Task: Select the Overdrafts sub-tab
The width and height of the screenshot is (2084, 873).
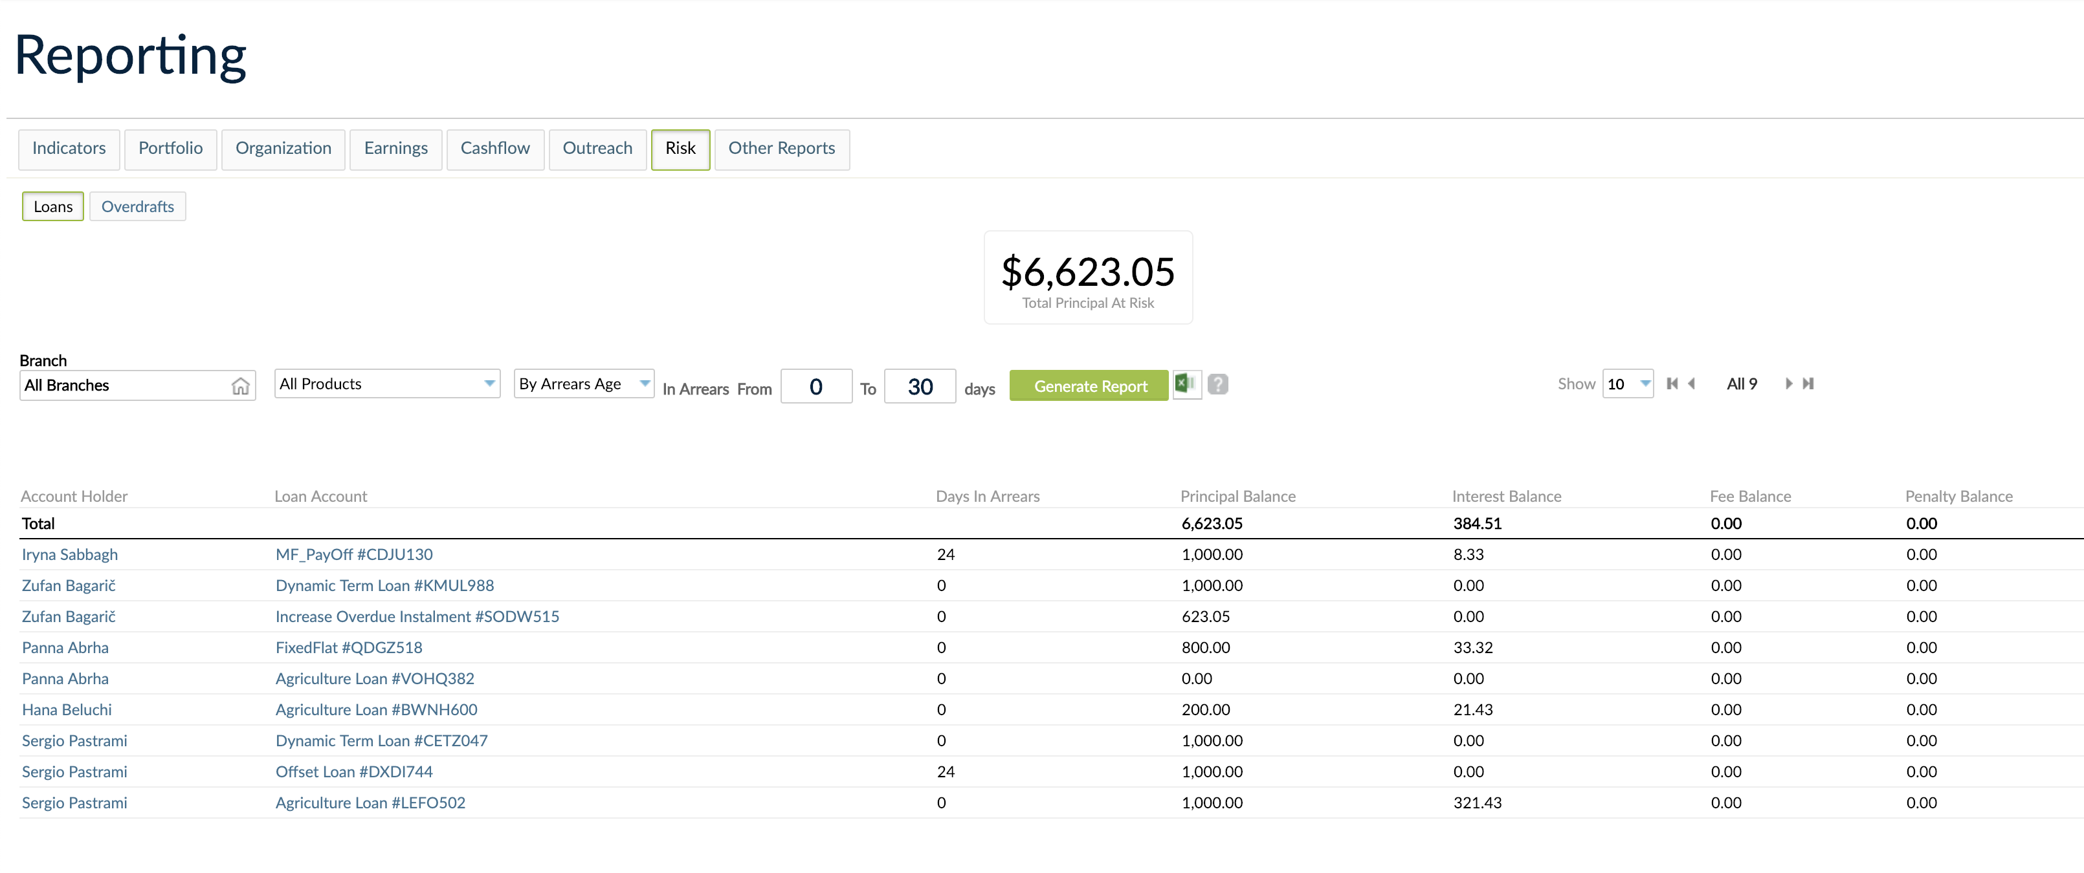Action: tap(137, 207)
